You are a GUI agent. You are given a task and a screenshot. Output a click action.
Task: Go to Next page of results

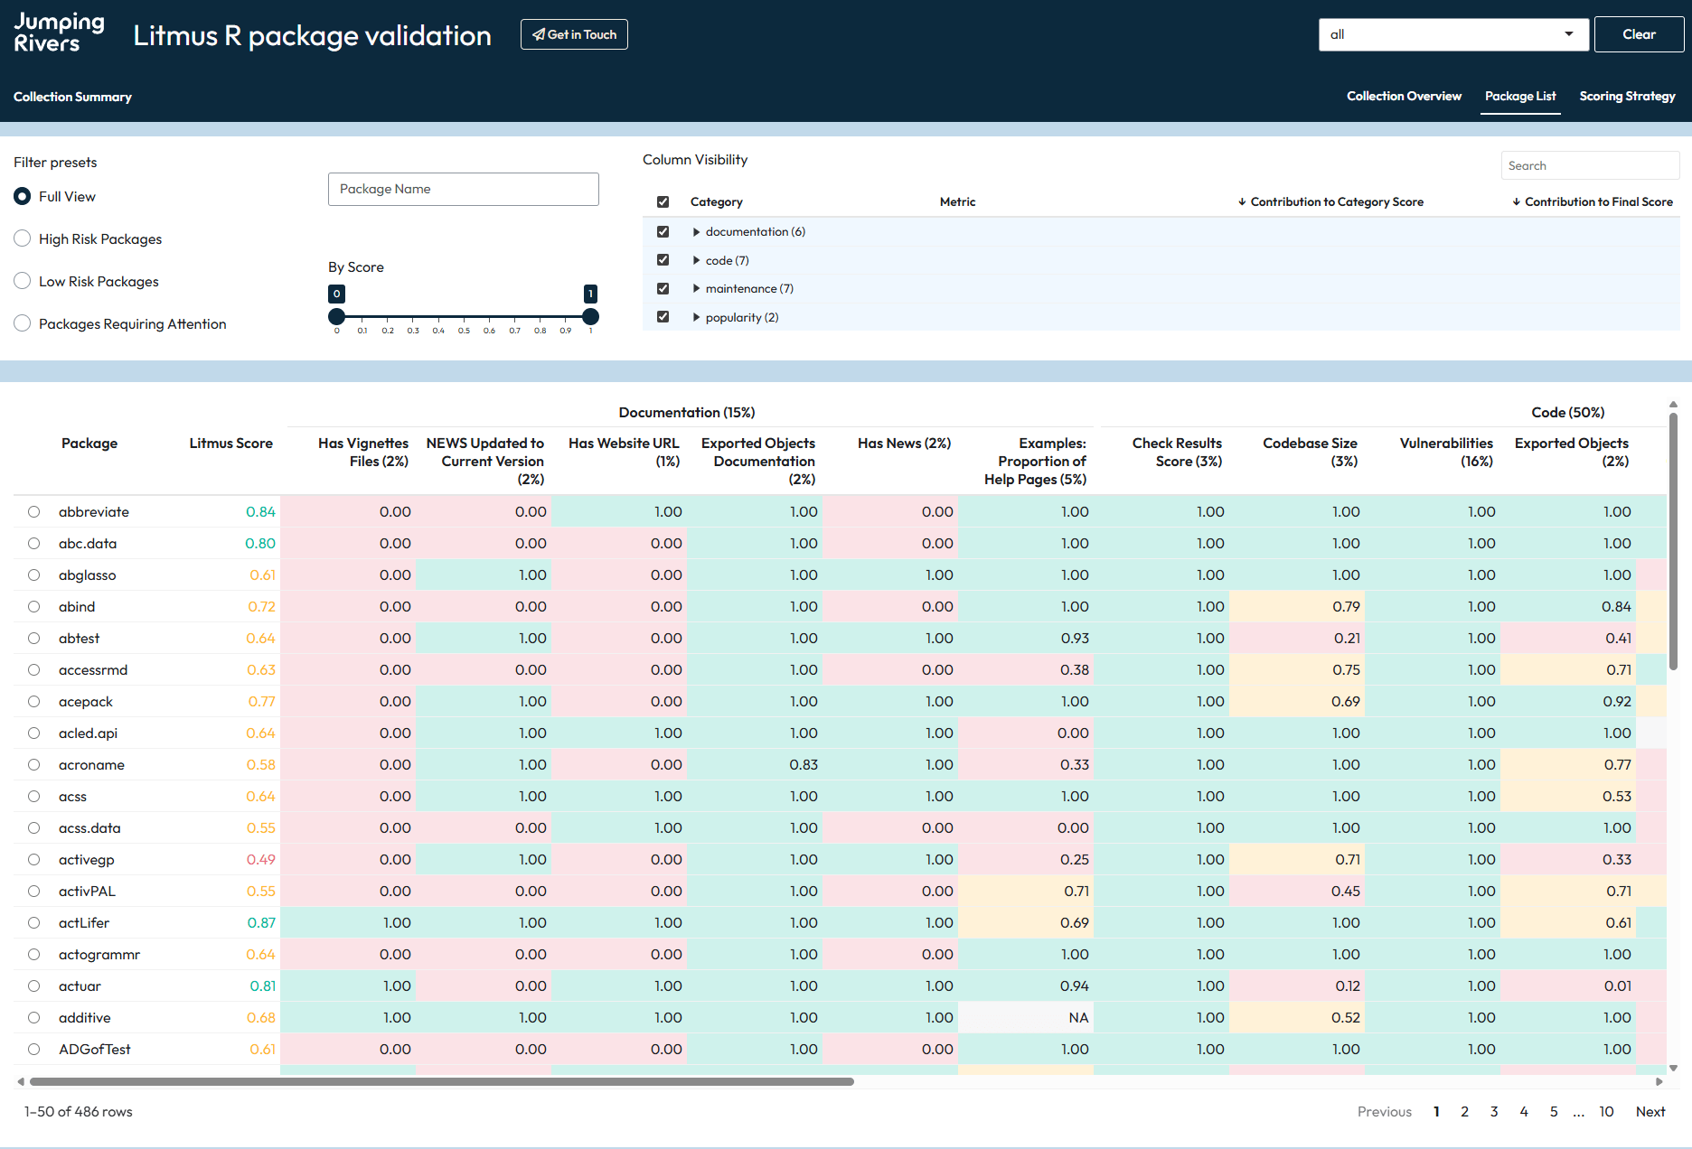pyautogui.click(x=1650, y=1111)
